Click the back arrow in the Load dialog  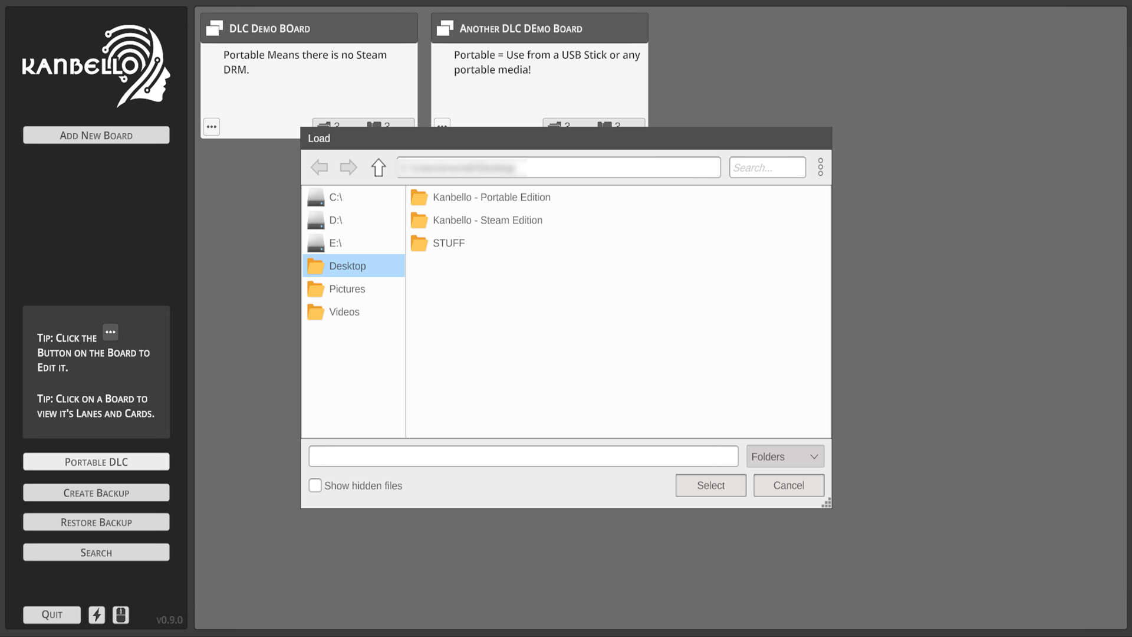tap(319, 167)
